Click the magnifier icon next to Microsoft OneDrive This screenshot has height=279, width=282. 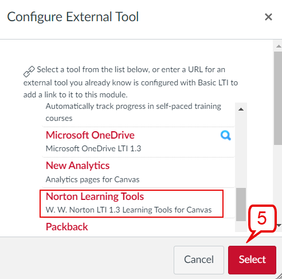[x=226, y=135]
